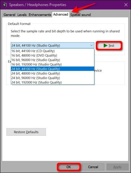Click the sample rate combo box field
Viewport: 131px width, 173px height.
(x=53, y=45)
